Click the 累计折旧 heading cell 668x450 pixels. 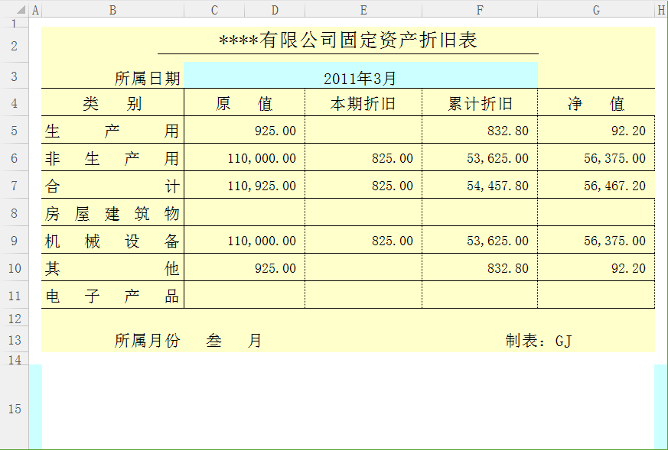pyautogui.click(x=480, y=104)
